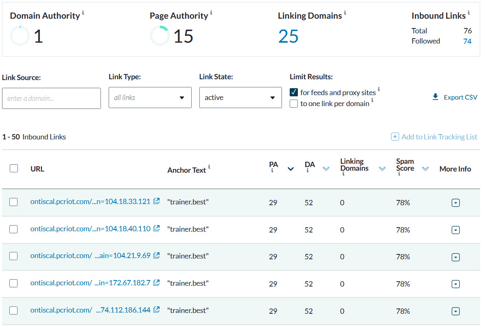Sort by DA column chevron
This screenshot has width=485, height=330.
coord(326,169)
